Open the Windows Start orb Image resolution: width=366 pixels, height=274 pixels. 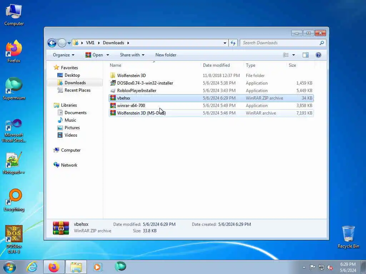[10, 267]
